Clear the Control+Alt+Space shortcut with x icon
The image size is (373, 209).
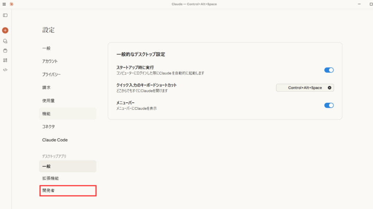click(x=329, y=88)
